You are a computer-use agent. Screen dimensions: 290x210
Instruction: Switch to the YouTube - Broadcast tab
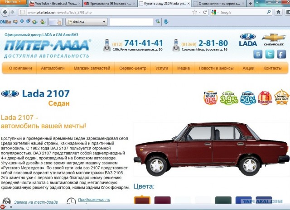(55, 3)
